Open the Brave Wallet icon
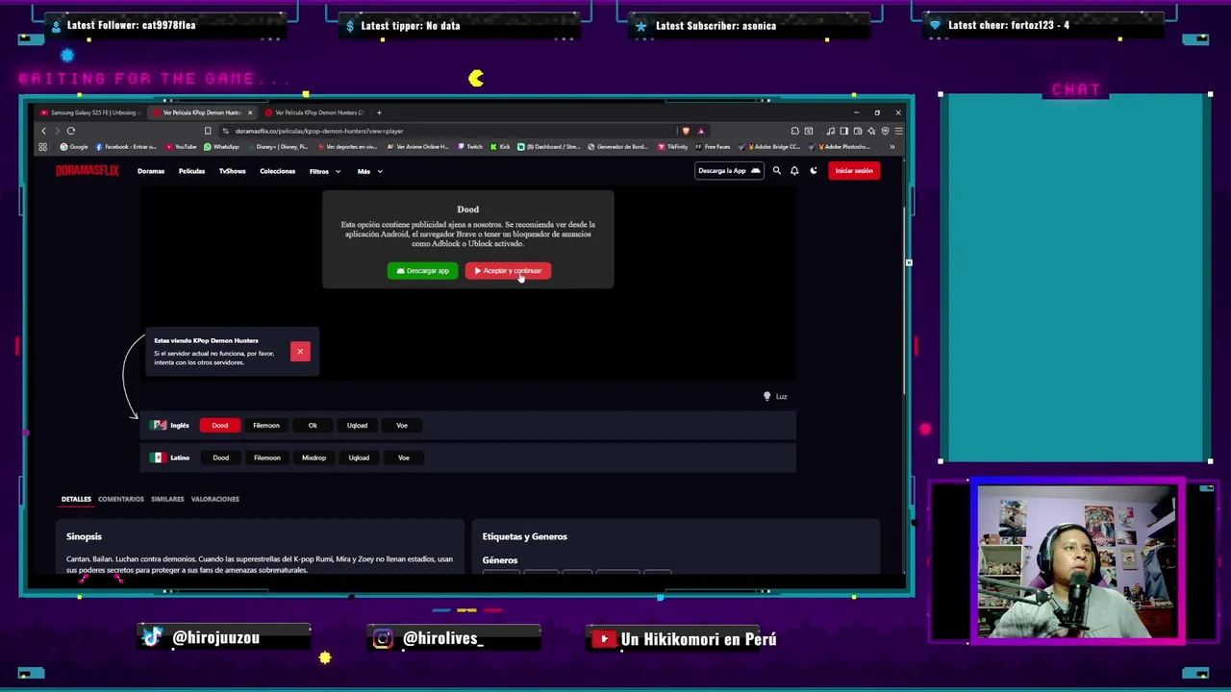Screen dimensions: 1231x692 [x=857, y=131]
